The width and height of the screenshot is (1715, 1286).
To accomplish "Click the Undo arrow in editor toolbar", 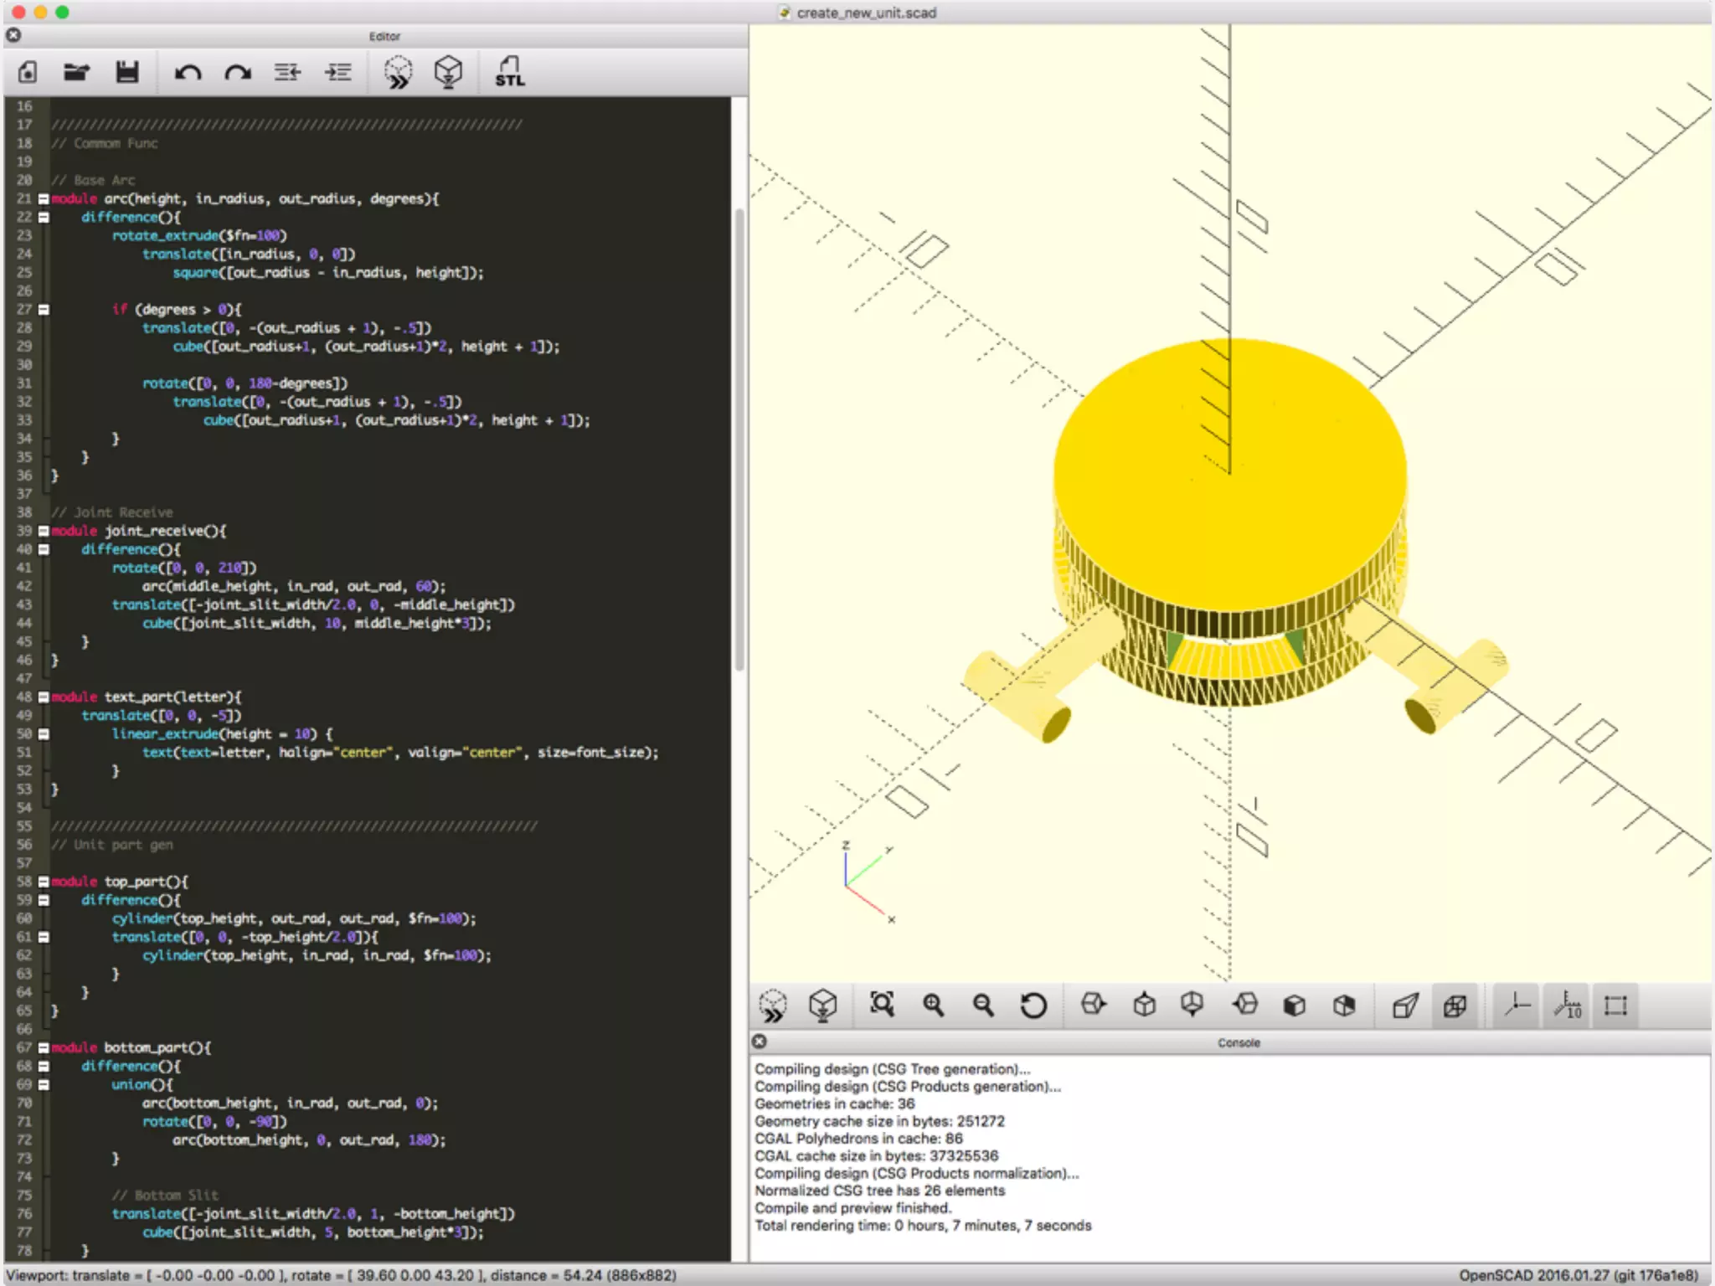I will point(188,72).
